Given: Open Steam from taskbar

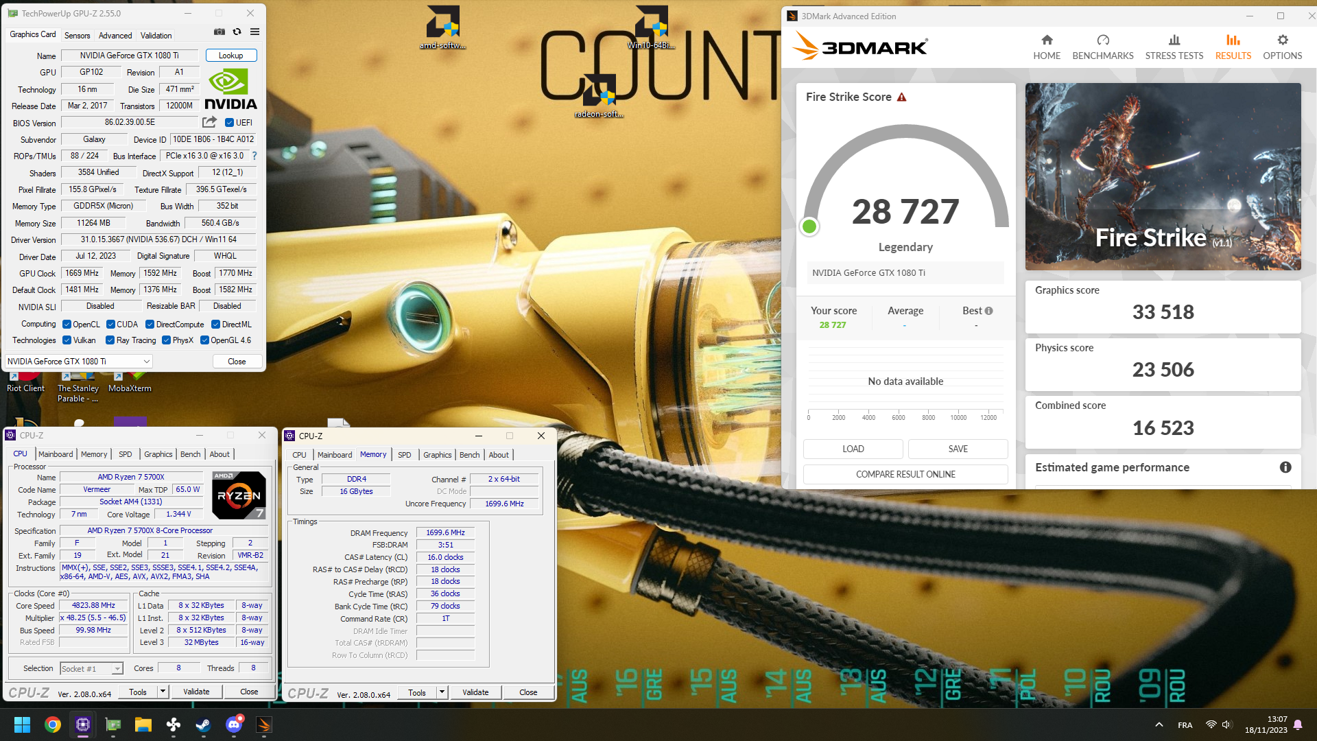Looking at the screenshot, I should click(204, 725).
